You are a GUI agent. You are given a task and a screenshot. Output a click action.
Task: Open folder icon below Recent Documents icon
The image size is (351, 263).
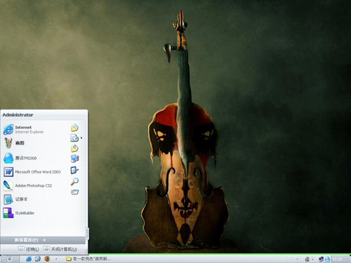[x=74, y=148]
